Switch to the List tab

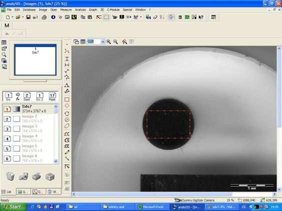coord(7,192)
